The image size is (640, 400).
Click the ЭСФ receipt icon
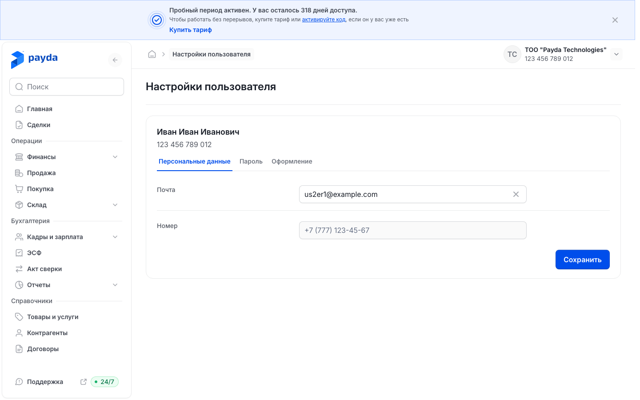(19, 253)
